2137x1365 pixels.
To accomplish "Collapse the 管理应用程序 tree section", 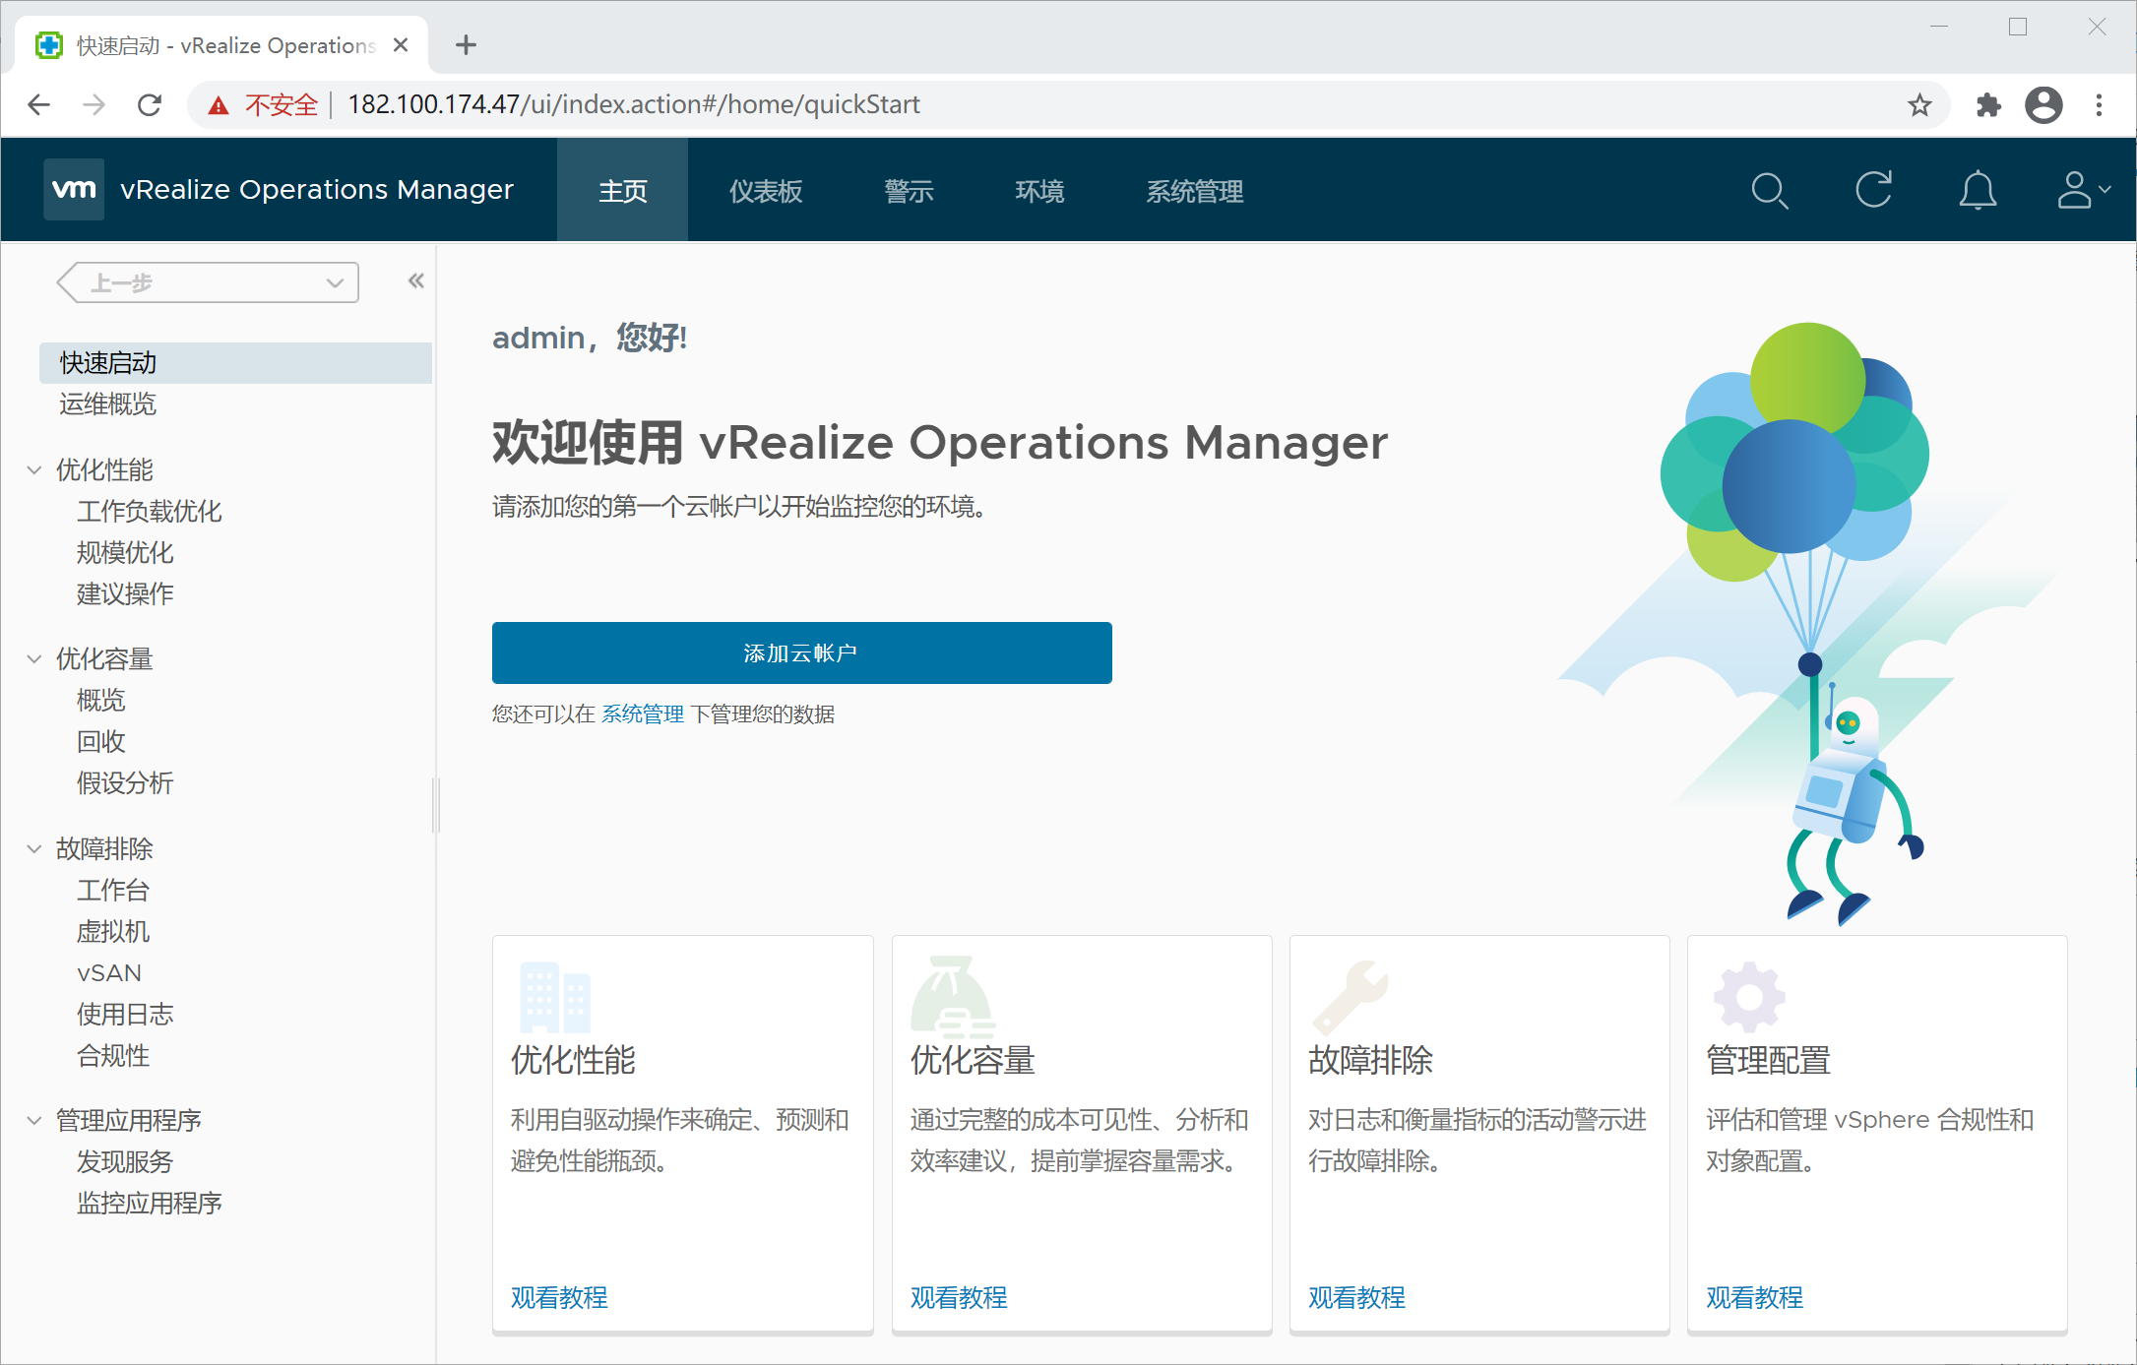I will (34, 1120).
